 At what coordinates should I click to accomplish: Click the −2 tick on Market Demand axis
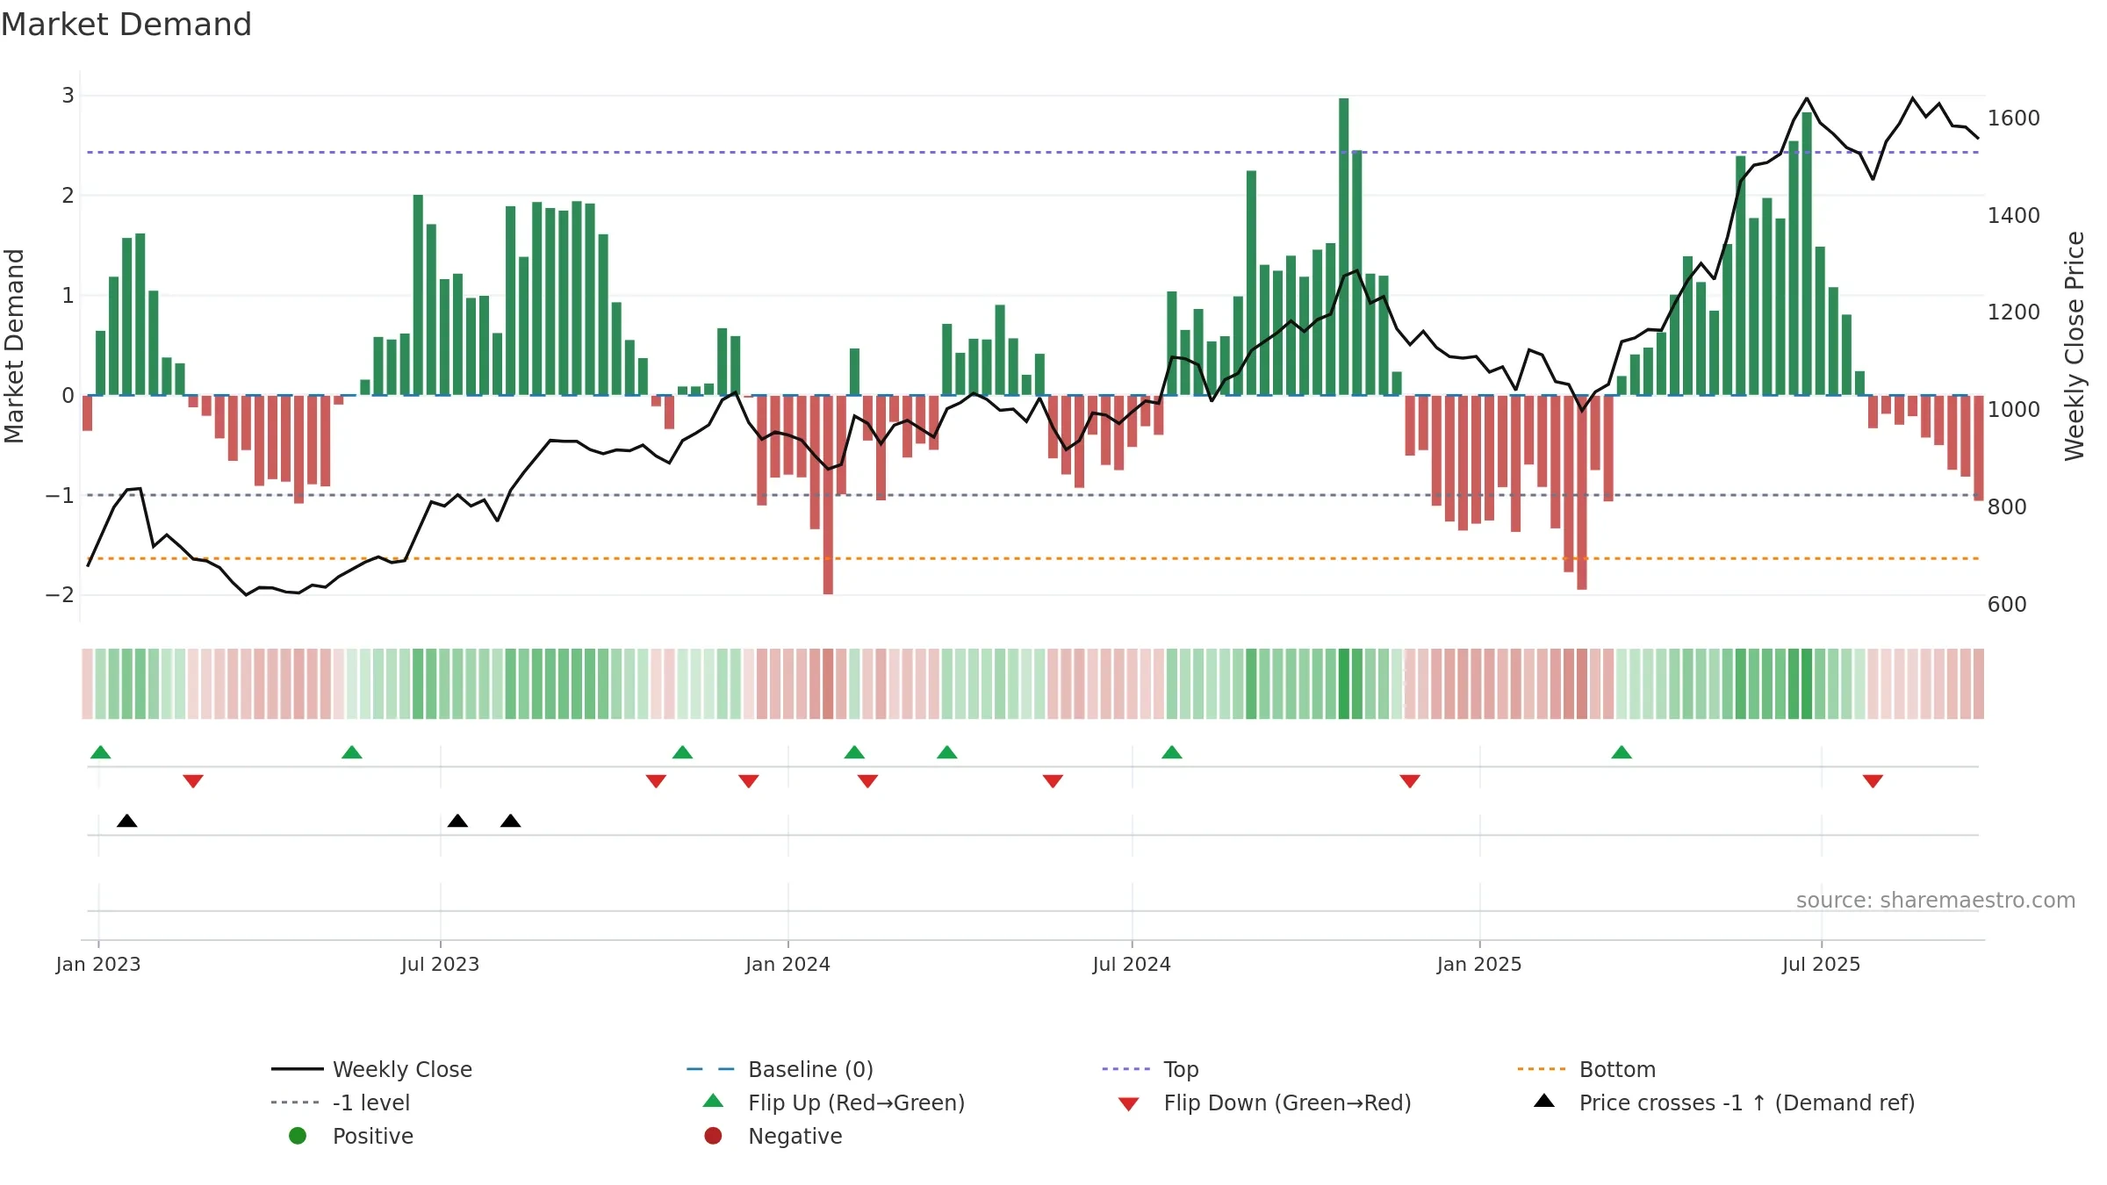tap(60, 595)
